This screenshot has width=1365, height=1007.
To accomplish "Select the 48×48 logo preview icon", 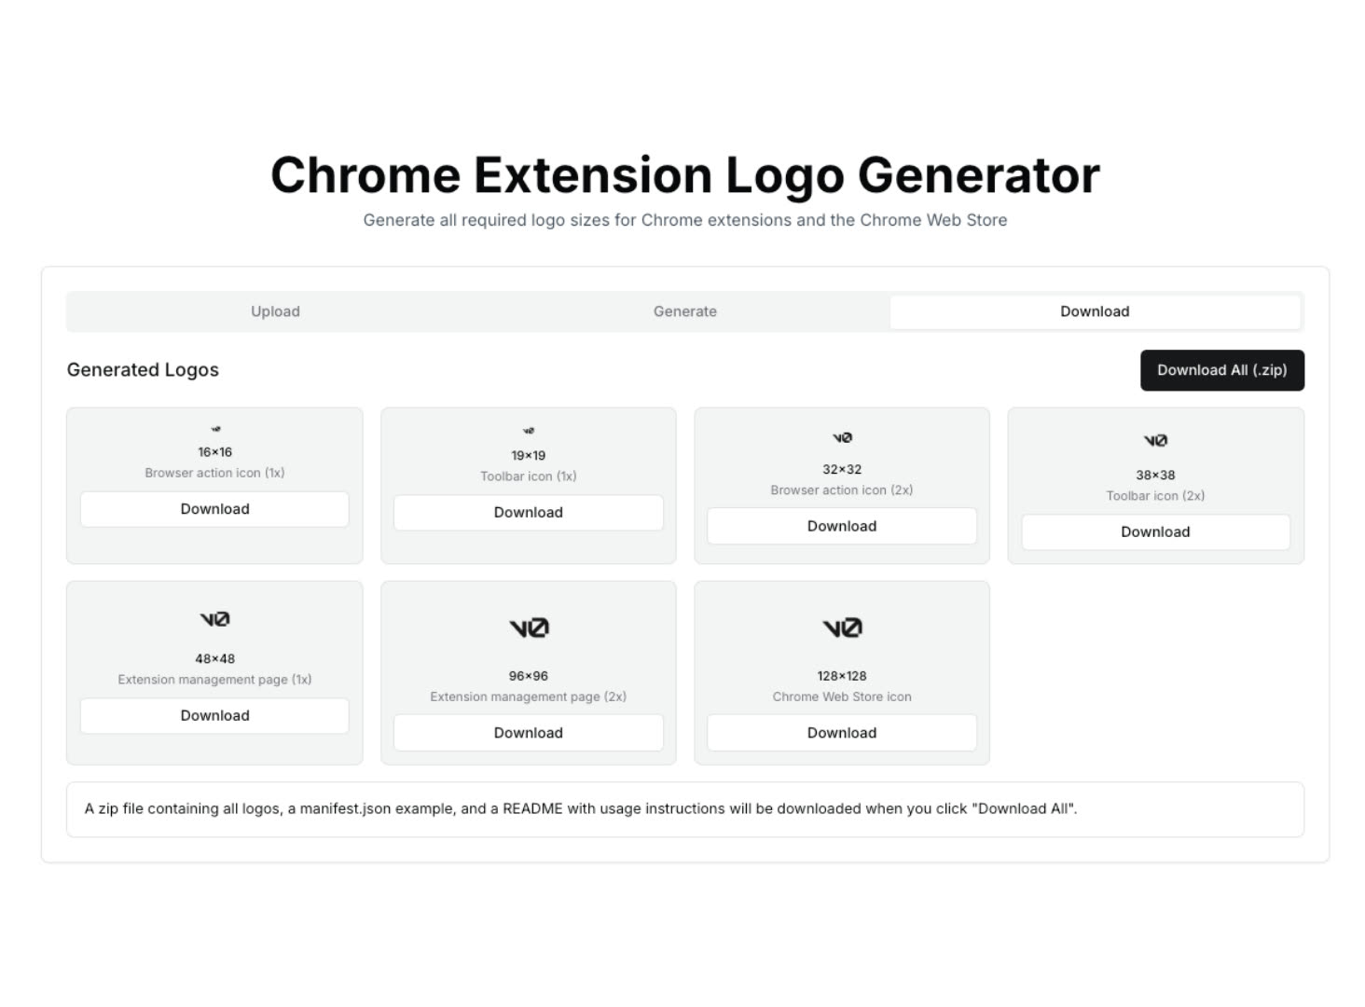I will tap(214, 619).
